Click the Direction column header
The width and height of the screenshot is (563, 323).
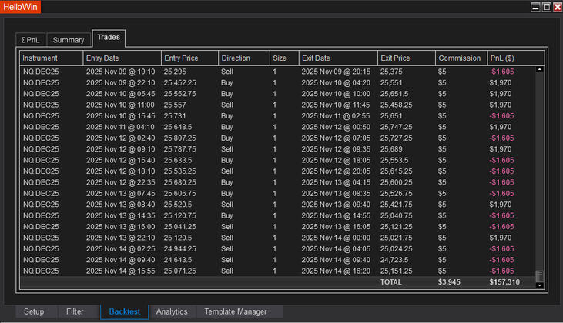(x=243, y=58)
